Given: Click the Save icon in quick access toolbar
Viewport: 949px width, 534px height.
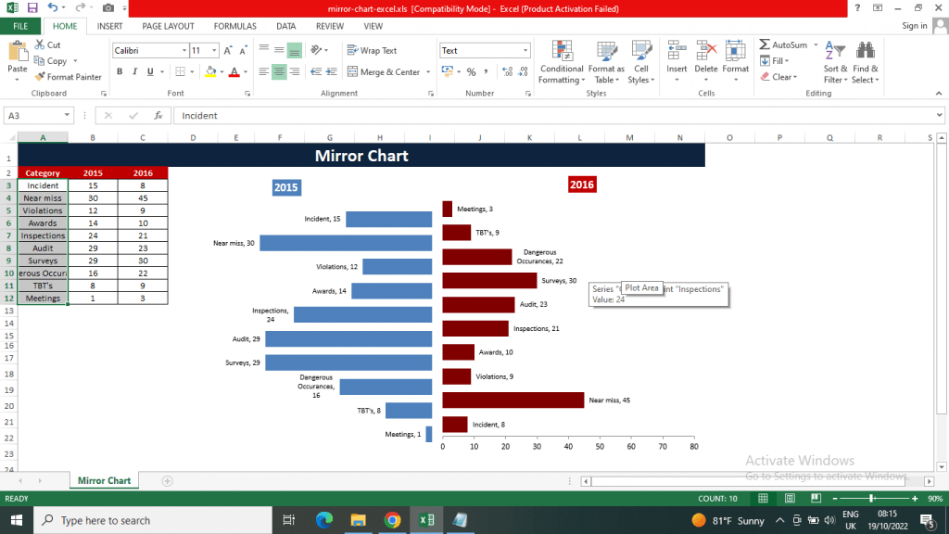Looking at the screenshot, I should [x=32, y=7].
